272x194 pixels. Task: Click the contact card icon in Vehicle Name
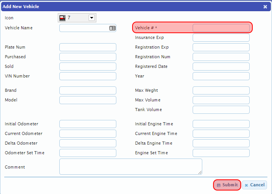[x=112, y=28]
